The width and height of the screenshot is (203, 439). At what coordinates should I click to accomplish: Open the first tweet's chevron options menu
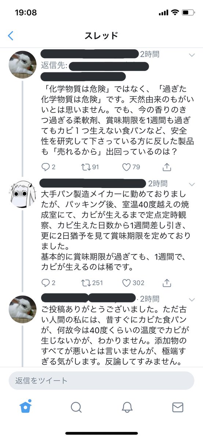pyautogui.click(x=192, y=55)
